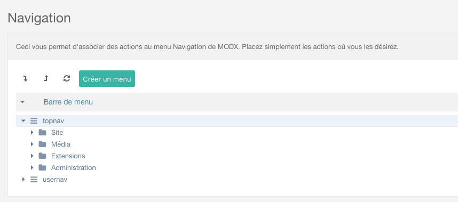
Task: Expand the Média folder arrow
Action: 32,144
